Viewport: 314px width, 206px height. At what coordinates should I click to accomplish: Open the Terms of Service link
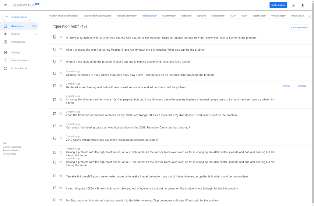coord(11,150)
